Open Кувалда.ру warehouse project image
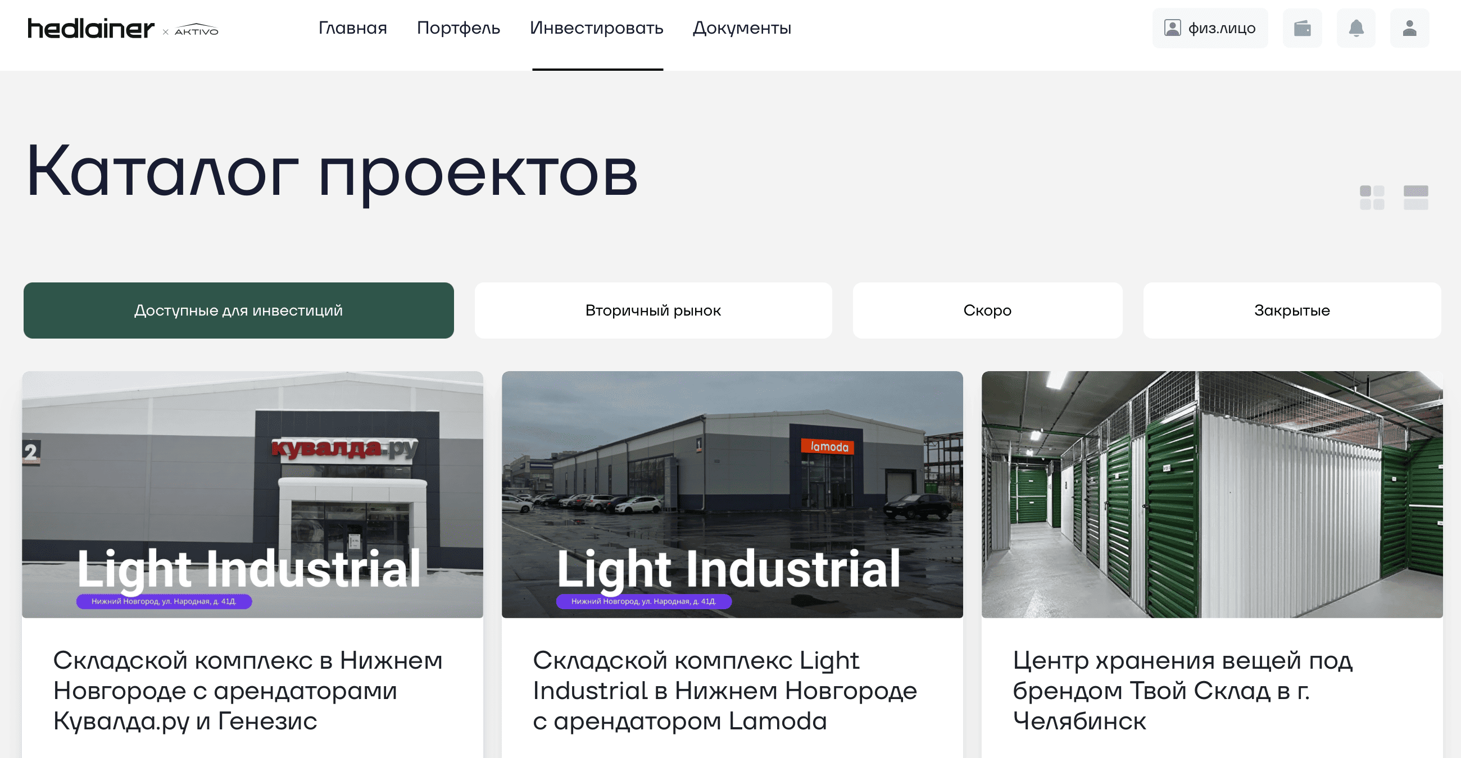Screen dimensions: 1461x758 [x=252, y=495]
